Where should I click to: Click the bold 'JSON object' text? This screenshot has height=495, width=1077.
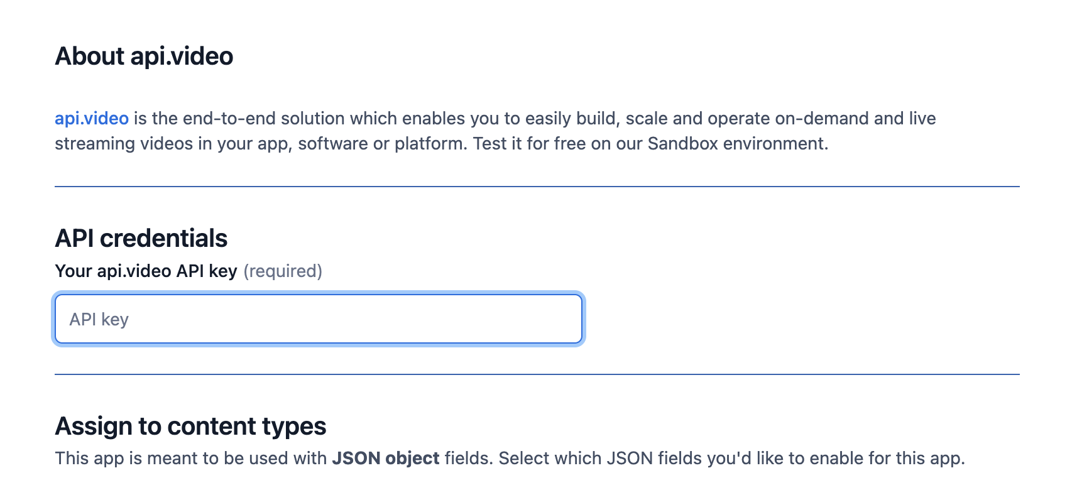[x=385, y=459]
